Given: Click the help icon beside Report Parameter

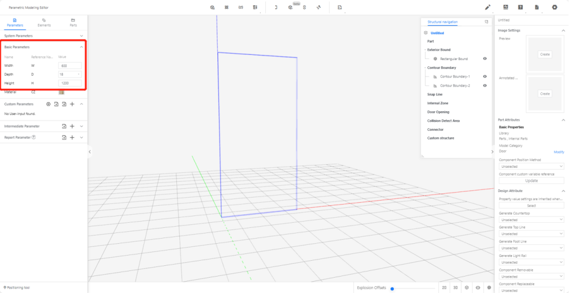Looking at the screenshot, I should [34, 138].
